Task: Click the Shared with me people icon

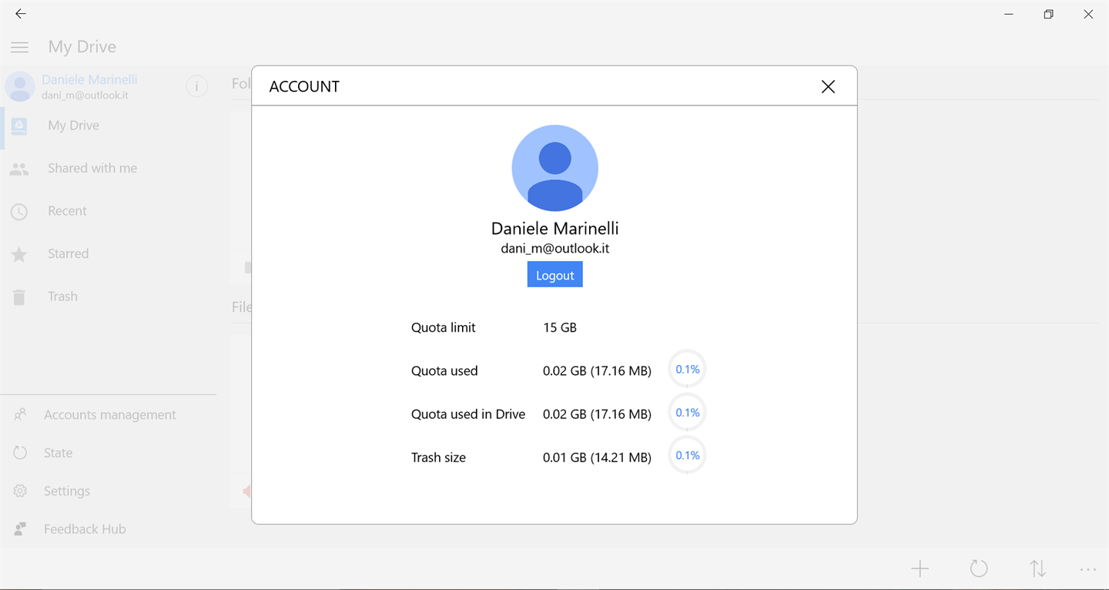Action: click(19, 169)
